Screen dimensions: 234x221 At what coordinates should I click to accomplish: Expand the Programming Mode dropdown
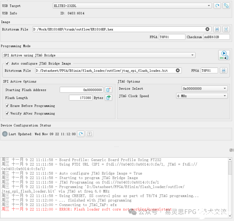pyautogui.click(x=99, y=55)
